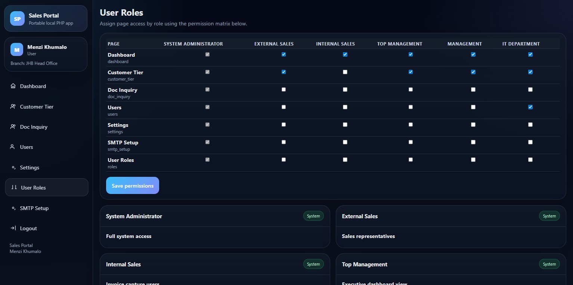
Task: Uncheck Customer Tier for Top Management
Action: [x=411, y=72]
